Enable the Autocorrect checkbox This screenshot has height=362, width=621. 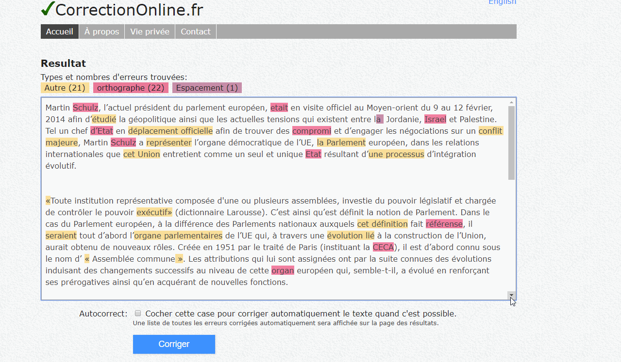point(137,313)
